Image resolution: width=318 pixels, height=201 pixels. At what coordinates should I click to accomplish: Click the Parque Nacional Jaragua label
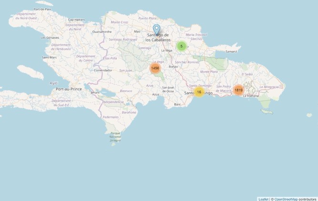coord(115,137)
